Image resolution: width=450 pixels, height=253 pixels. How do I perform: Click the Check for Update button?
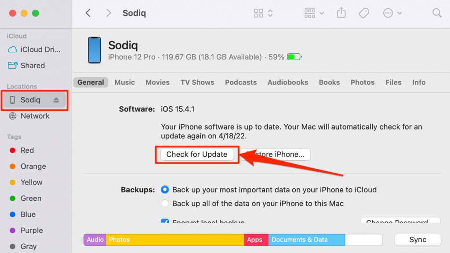coord(197,154)
